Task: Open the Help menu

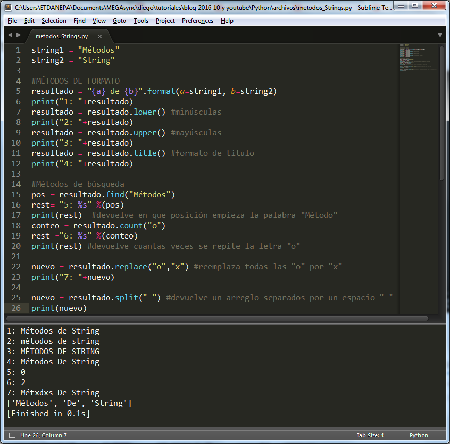Action: (x=227, y=21)
